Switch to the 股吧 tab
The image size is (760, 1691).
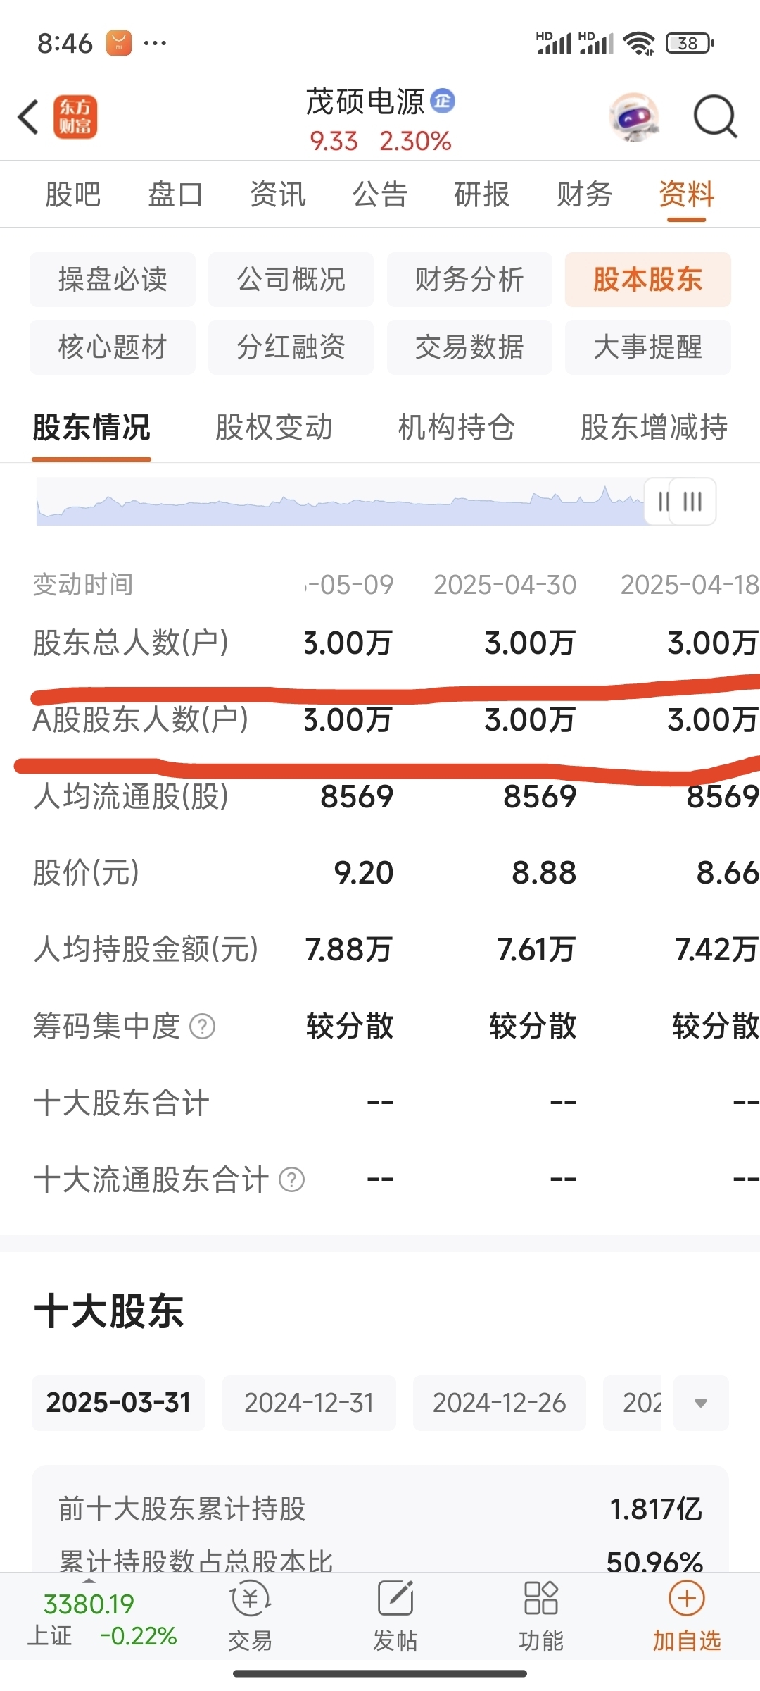pos(73,194)
